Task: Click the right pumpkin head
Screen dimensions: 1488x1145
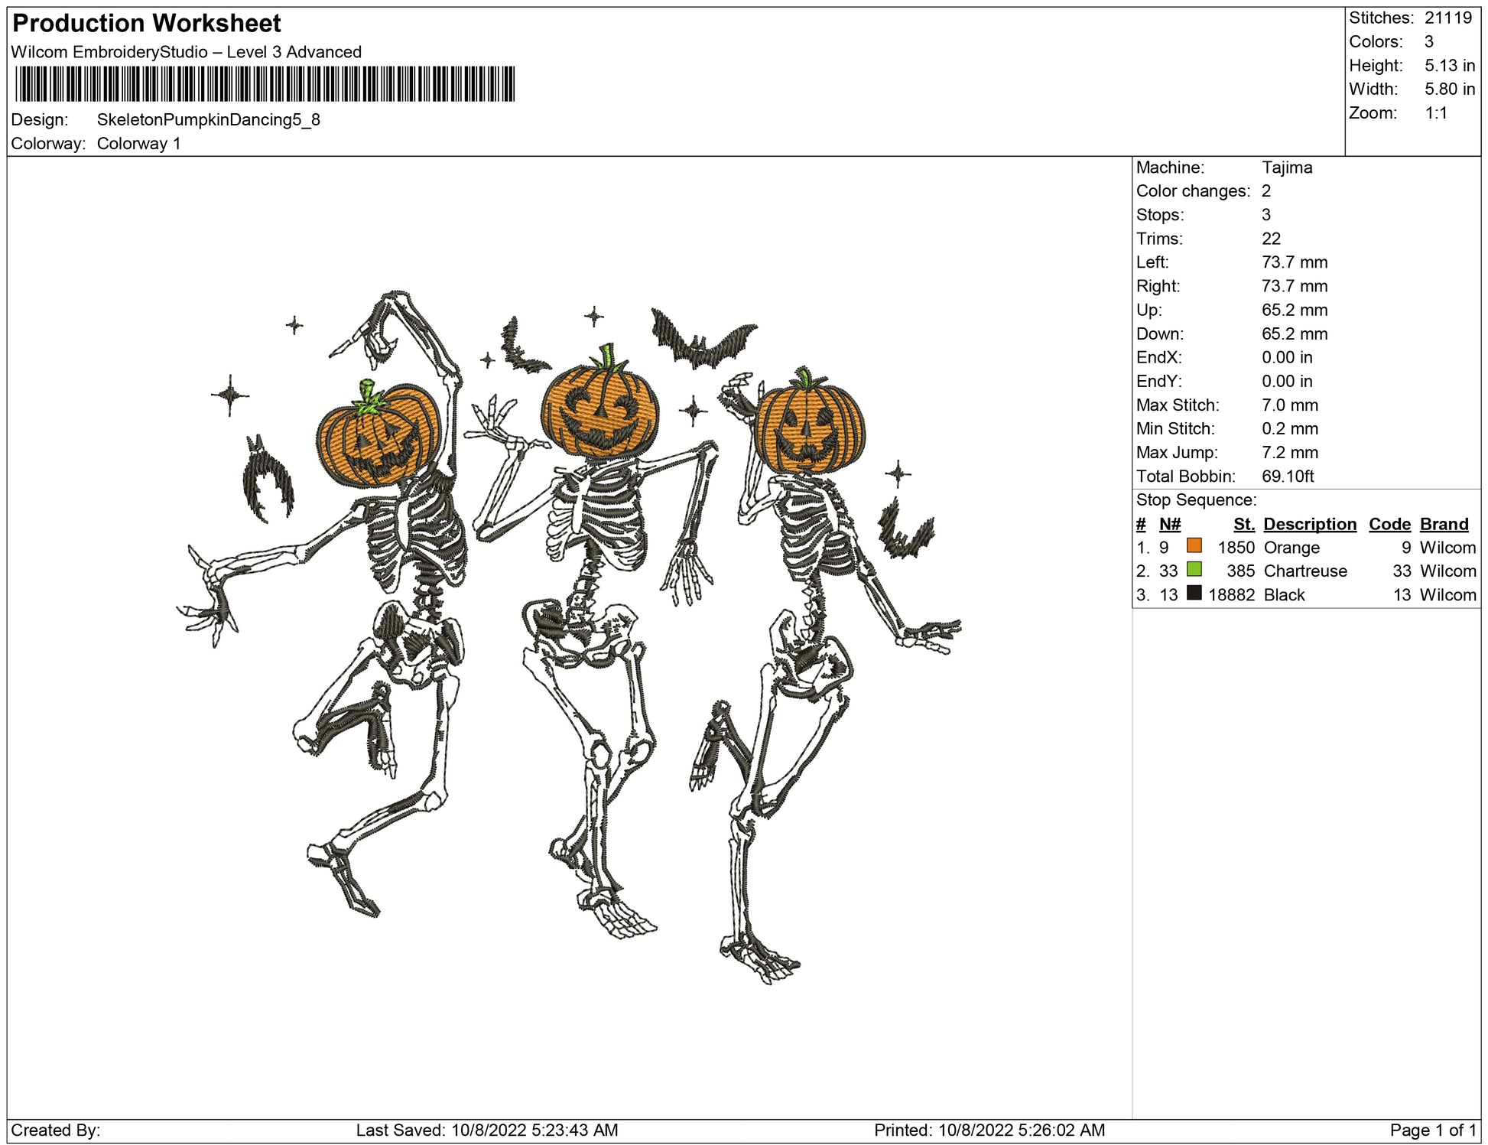Action: 811,430
